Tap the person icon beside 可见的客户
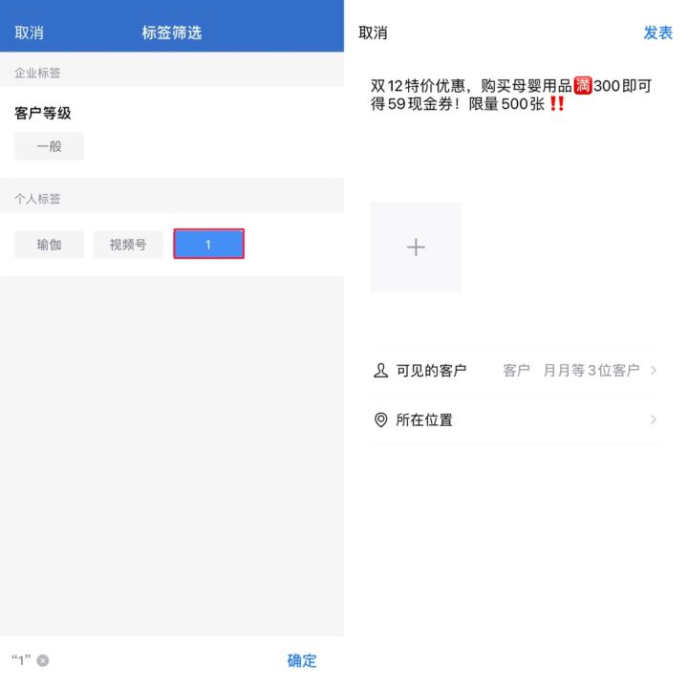The height and width of the screenshot is (687, 688). (380, 371)
